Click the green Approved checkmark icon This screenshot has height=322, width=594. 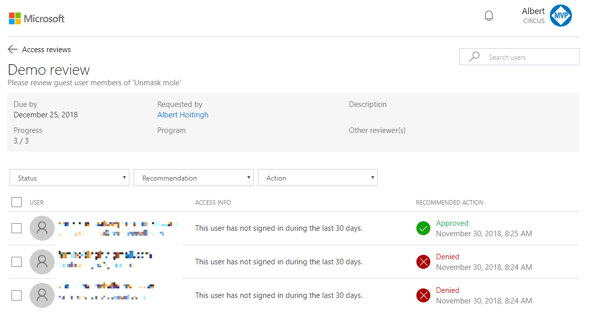click(423, 228)
